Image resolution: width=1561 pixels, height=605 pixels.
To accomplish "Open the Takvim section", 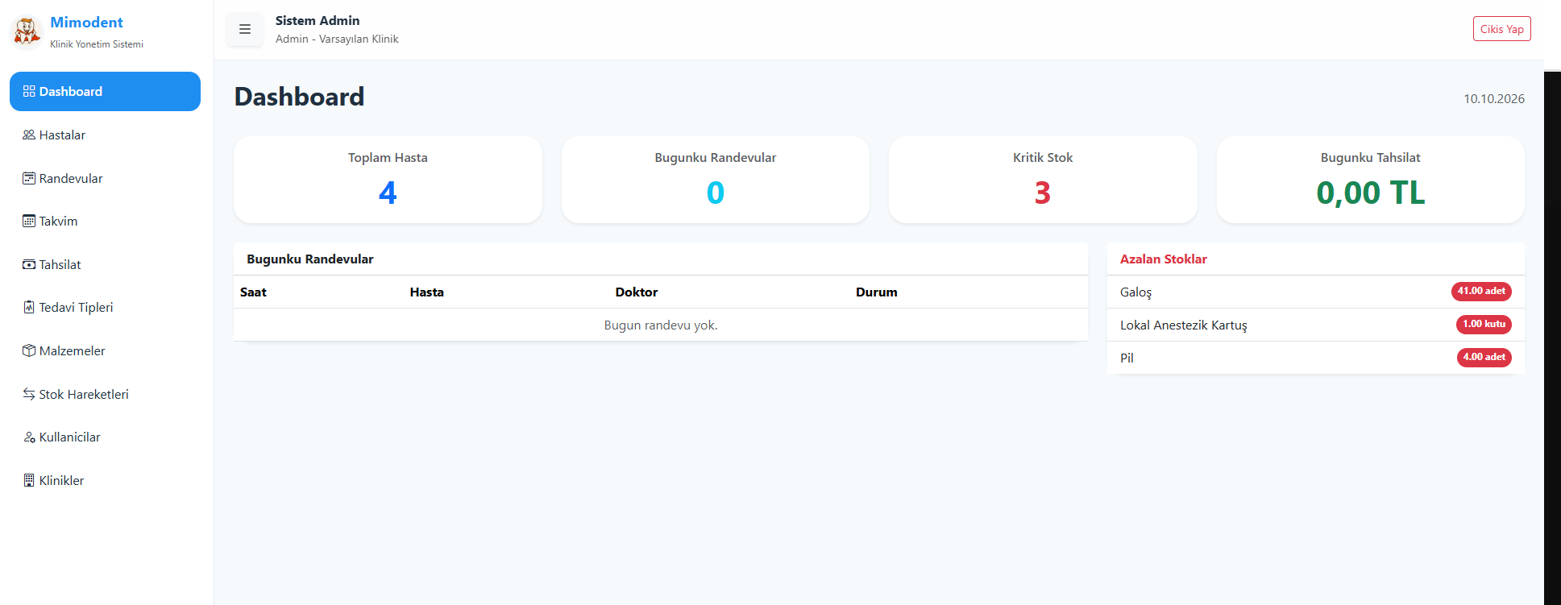I will click(x=105, y=221).
